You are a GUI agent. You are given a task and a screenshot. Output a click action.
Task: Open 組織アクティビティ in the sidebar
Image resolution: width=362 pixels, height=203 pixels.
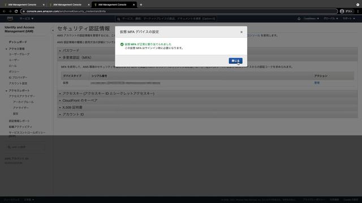click(x=20, y=127)
